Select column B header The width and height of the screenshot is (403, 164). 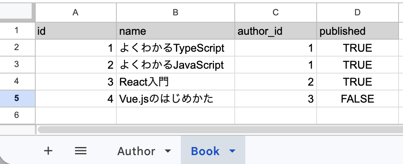tap(176, 12)
